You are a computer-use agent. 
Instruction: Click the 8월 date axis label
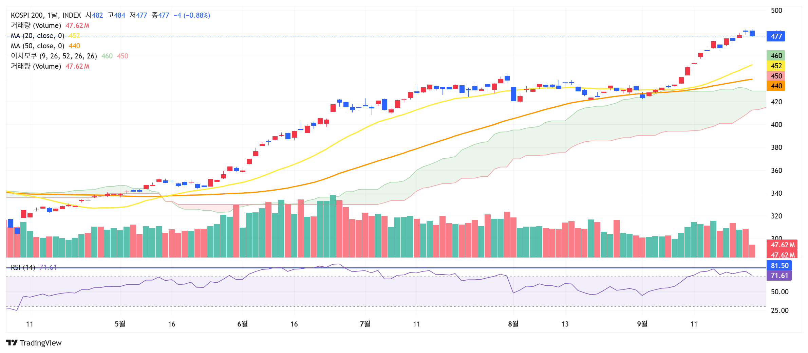(513, 324)
